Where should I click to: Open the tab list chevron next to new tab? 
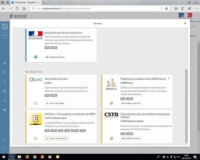[49, 2]
